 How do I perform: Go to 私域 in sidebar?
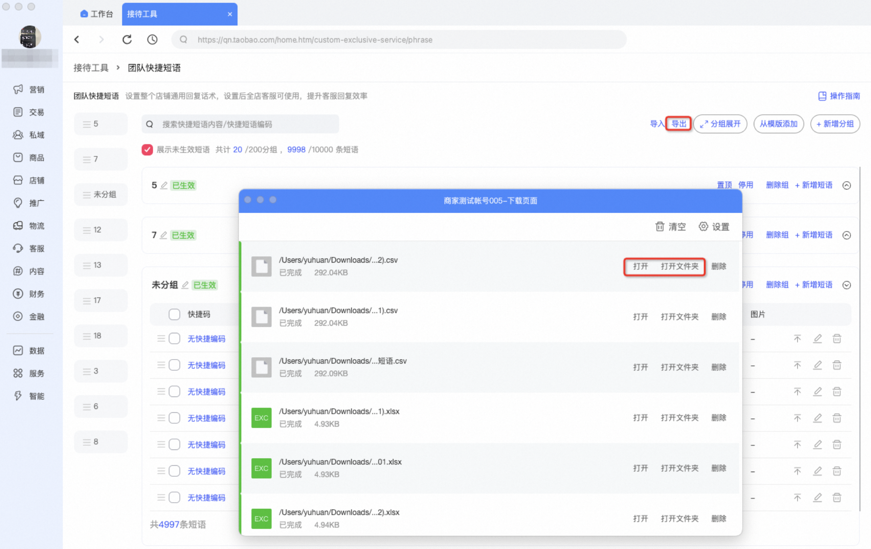[x=29, y=135]
